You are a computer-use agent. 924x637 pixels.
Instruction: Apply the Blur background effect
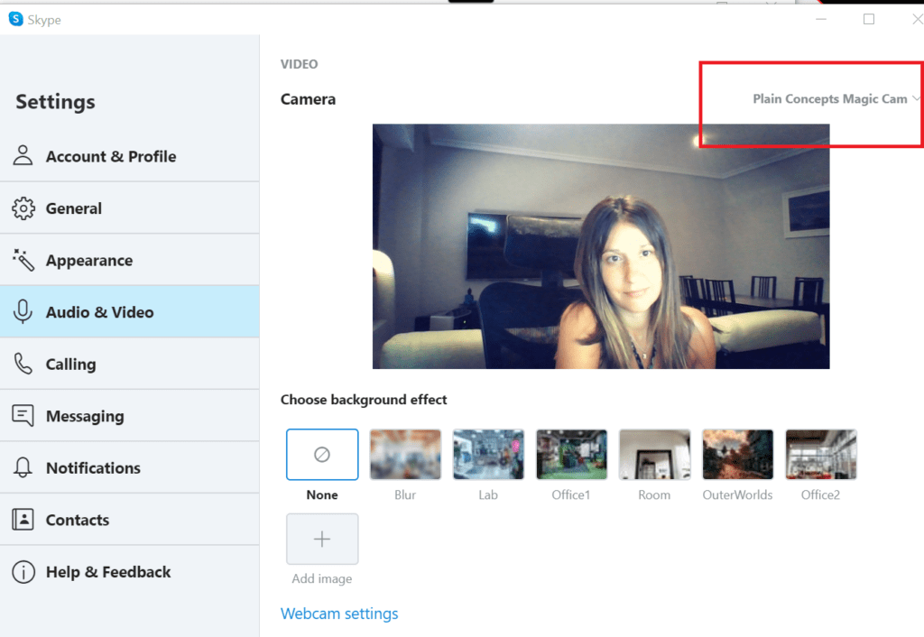405,454
